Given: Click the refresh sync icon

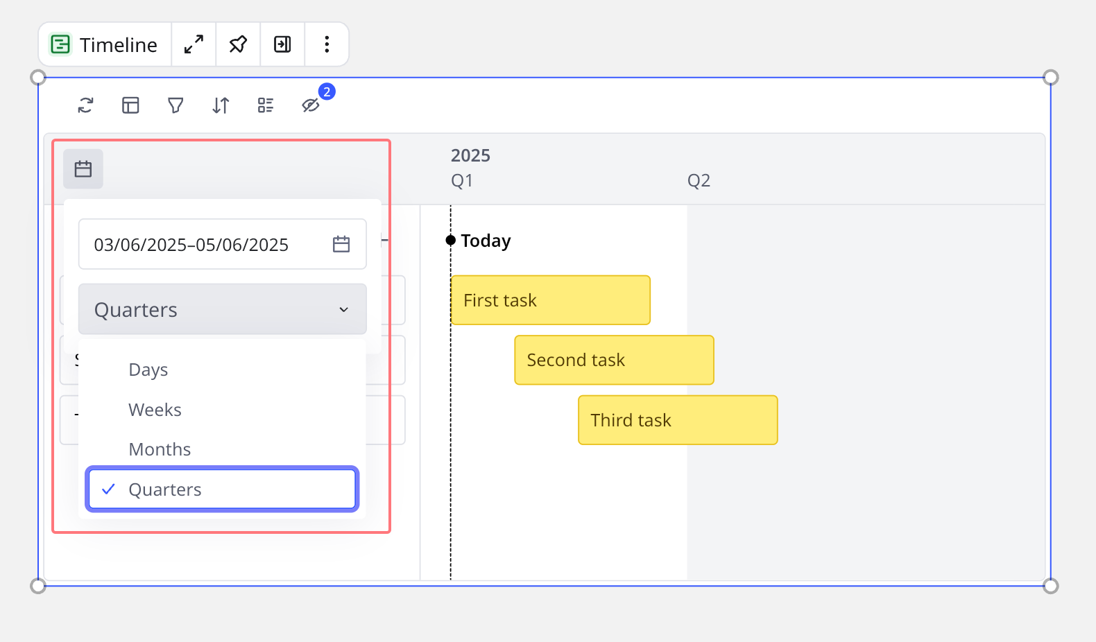Looking at the screenshot, I should pyautogui.click(x=85, y=105).
